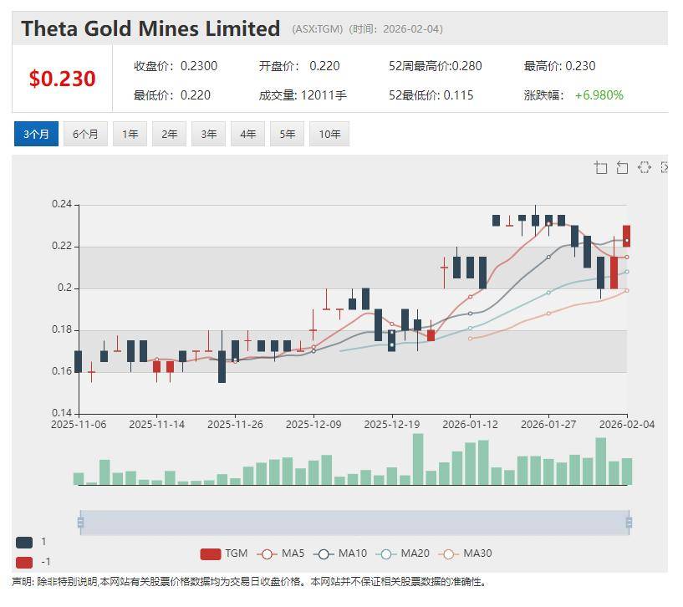Viewport: 683px width, 607px height.
Task: Activate the area zoom tool in chart toolbox
Action: (600, 168)
